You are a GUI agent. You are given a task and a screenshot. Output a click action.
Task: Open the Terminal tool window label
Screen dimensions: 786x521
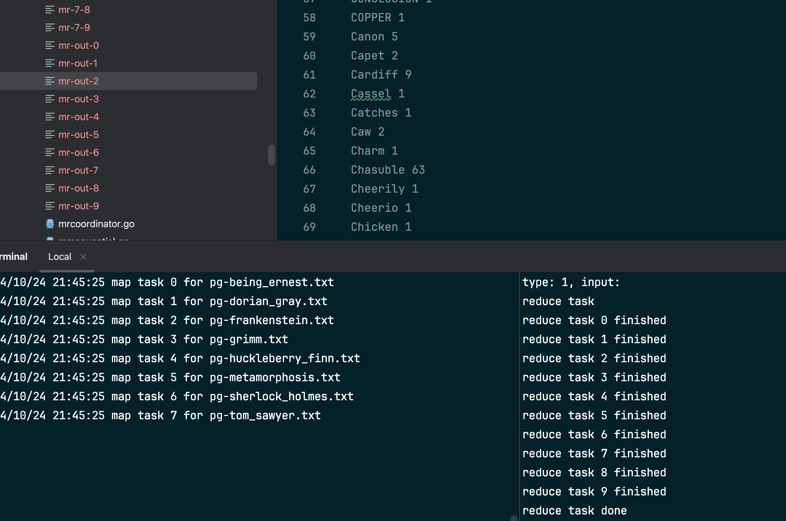[x=13, y=257]
